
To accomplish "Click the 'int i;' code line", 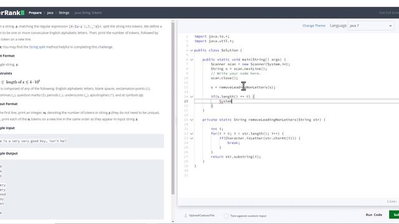I will point(217,129).
